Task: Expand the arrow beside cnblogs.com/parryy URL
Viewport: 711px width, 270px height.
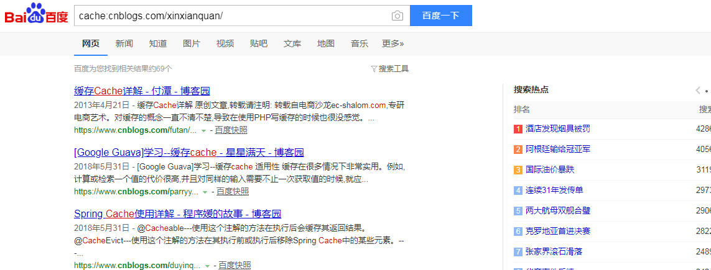Action: pyautogui.click(x=205, y=192)
